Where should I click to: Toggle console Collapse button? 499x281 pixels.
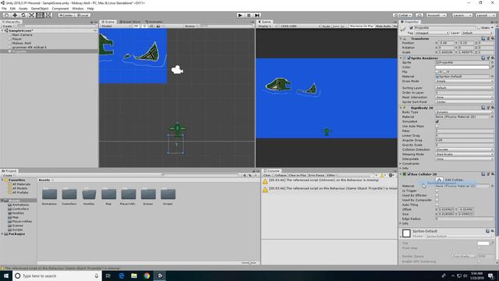tap(280, 176)
